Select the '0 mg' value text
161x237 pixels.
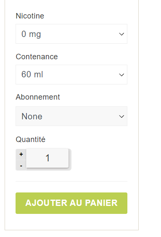(x=31, y=34)
